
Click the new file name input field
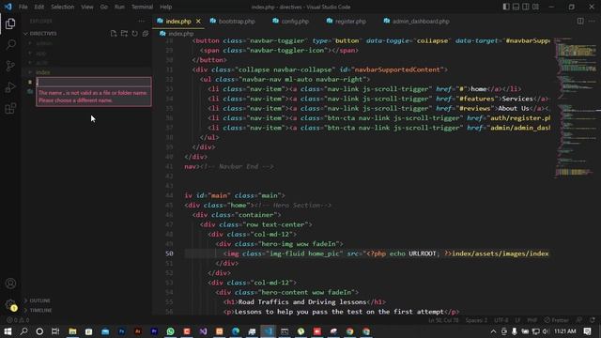(x=94, y=82)
